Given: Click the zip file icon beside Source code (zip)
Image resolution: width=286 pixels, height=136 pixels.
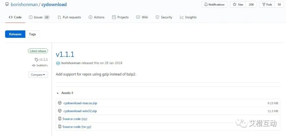Looking at the screenshot, I should coord(60,119).
